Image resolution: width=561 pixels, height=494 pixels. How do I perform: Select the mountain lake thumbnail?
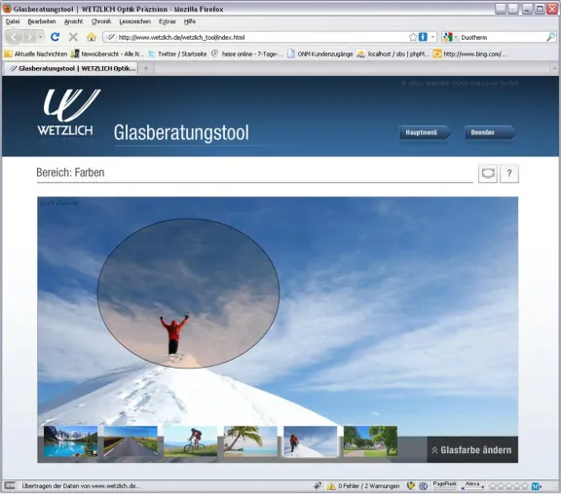coord(70,441)
